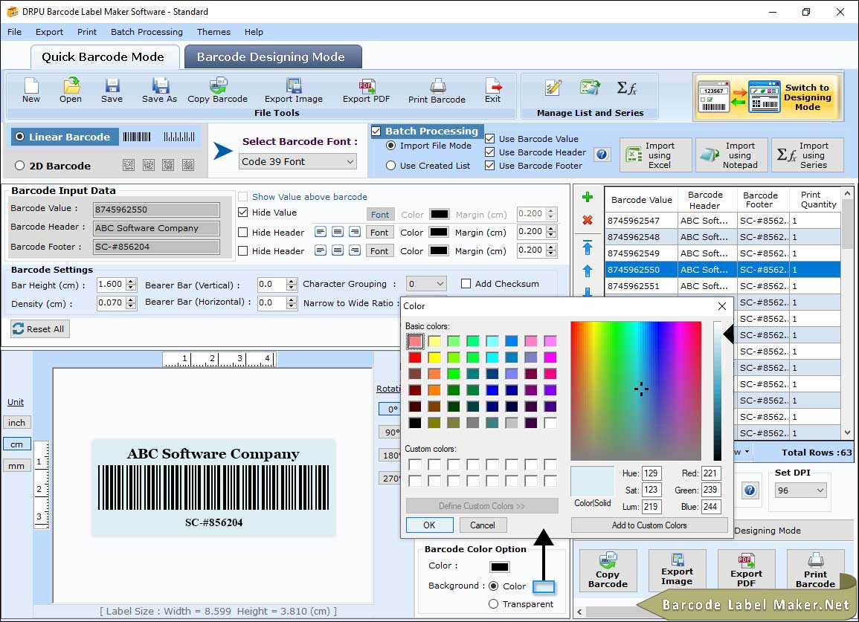Move row up with the blue up arrow
The height and width of the screenshot is (622, 859).
click(588, 270)
